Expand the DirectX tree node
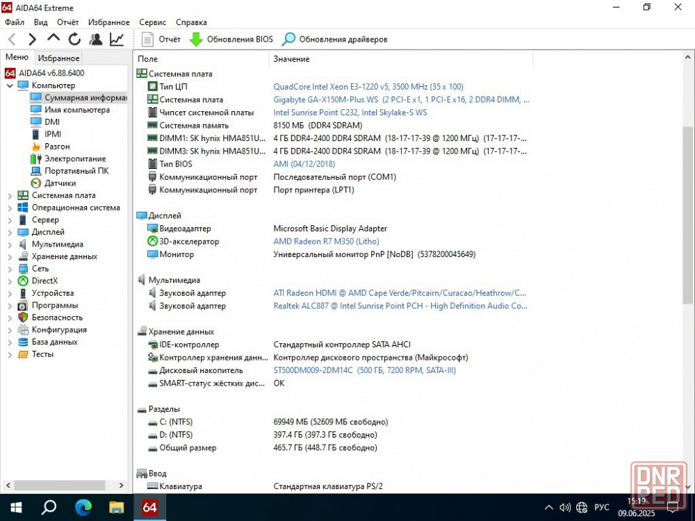This screenshot has height=521, width=695. coord(10,281)
